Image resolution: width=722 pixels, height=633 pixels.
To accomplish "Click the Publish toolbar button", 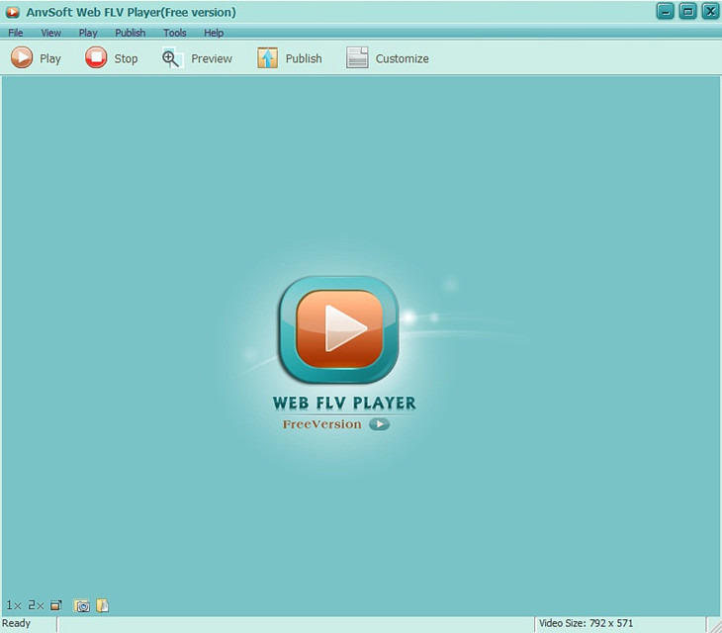I will (x=289, y=58).
